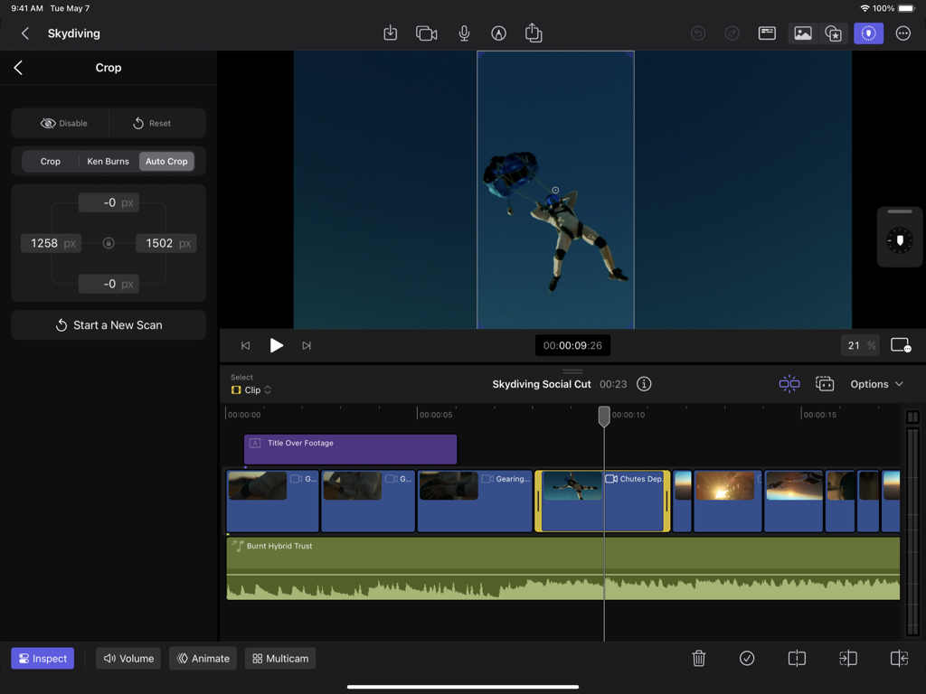Toggle the blue jog wheel control
Screen dimensions: 926x694
(868, 33)
